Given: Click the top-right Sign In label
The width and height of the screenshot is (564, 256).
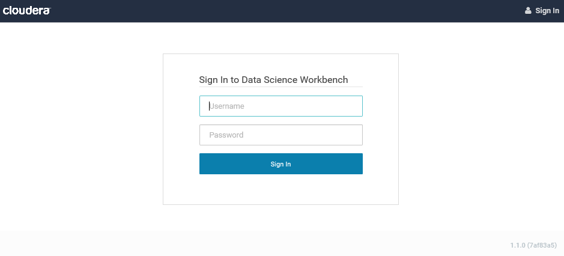Looking at the screenshot, I should tap(547, 11).
